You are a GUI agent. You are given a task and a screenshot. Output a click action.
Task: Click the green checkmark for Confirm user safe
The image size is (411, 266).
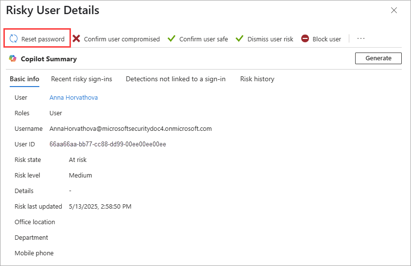pos(171,39)
